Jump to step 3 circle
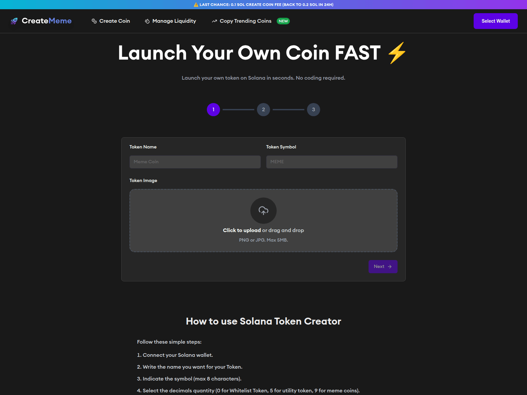The width and height of the screenshot is (527, 395). coord(314,110)
